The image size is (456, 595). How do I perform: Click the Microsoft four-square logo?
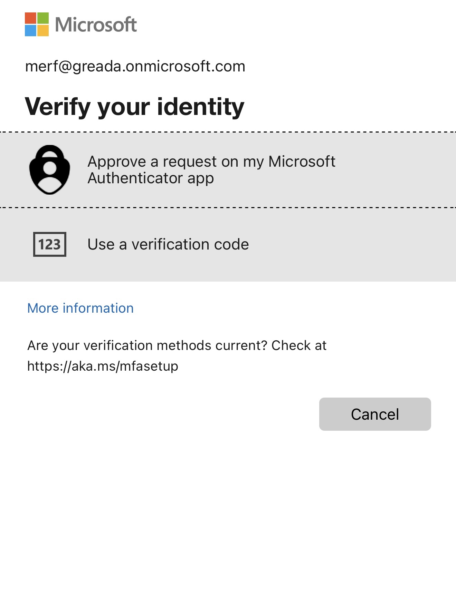point(37,25)
